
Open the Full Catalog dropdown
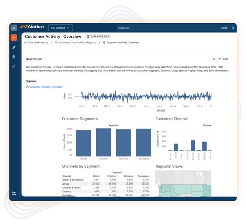point(60,28)
